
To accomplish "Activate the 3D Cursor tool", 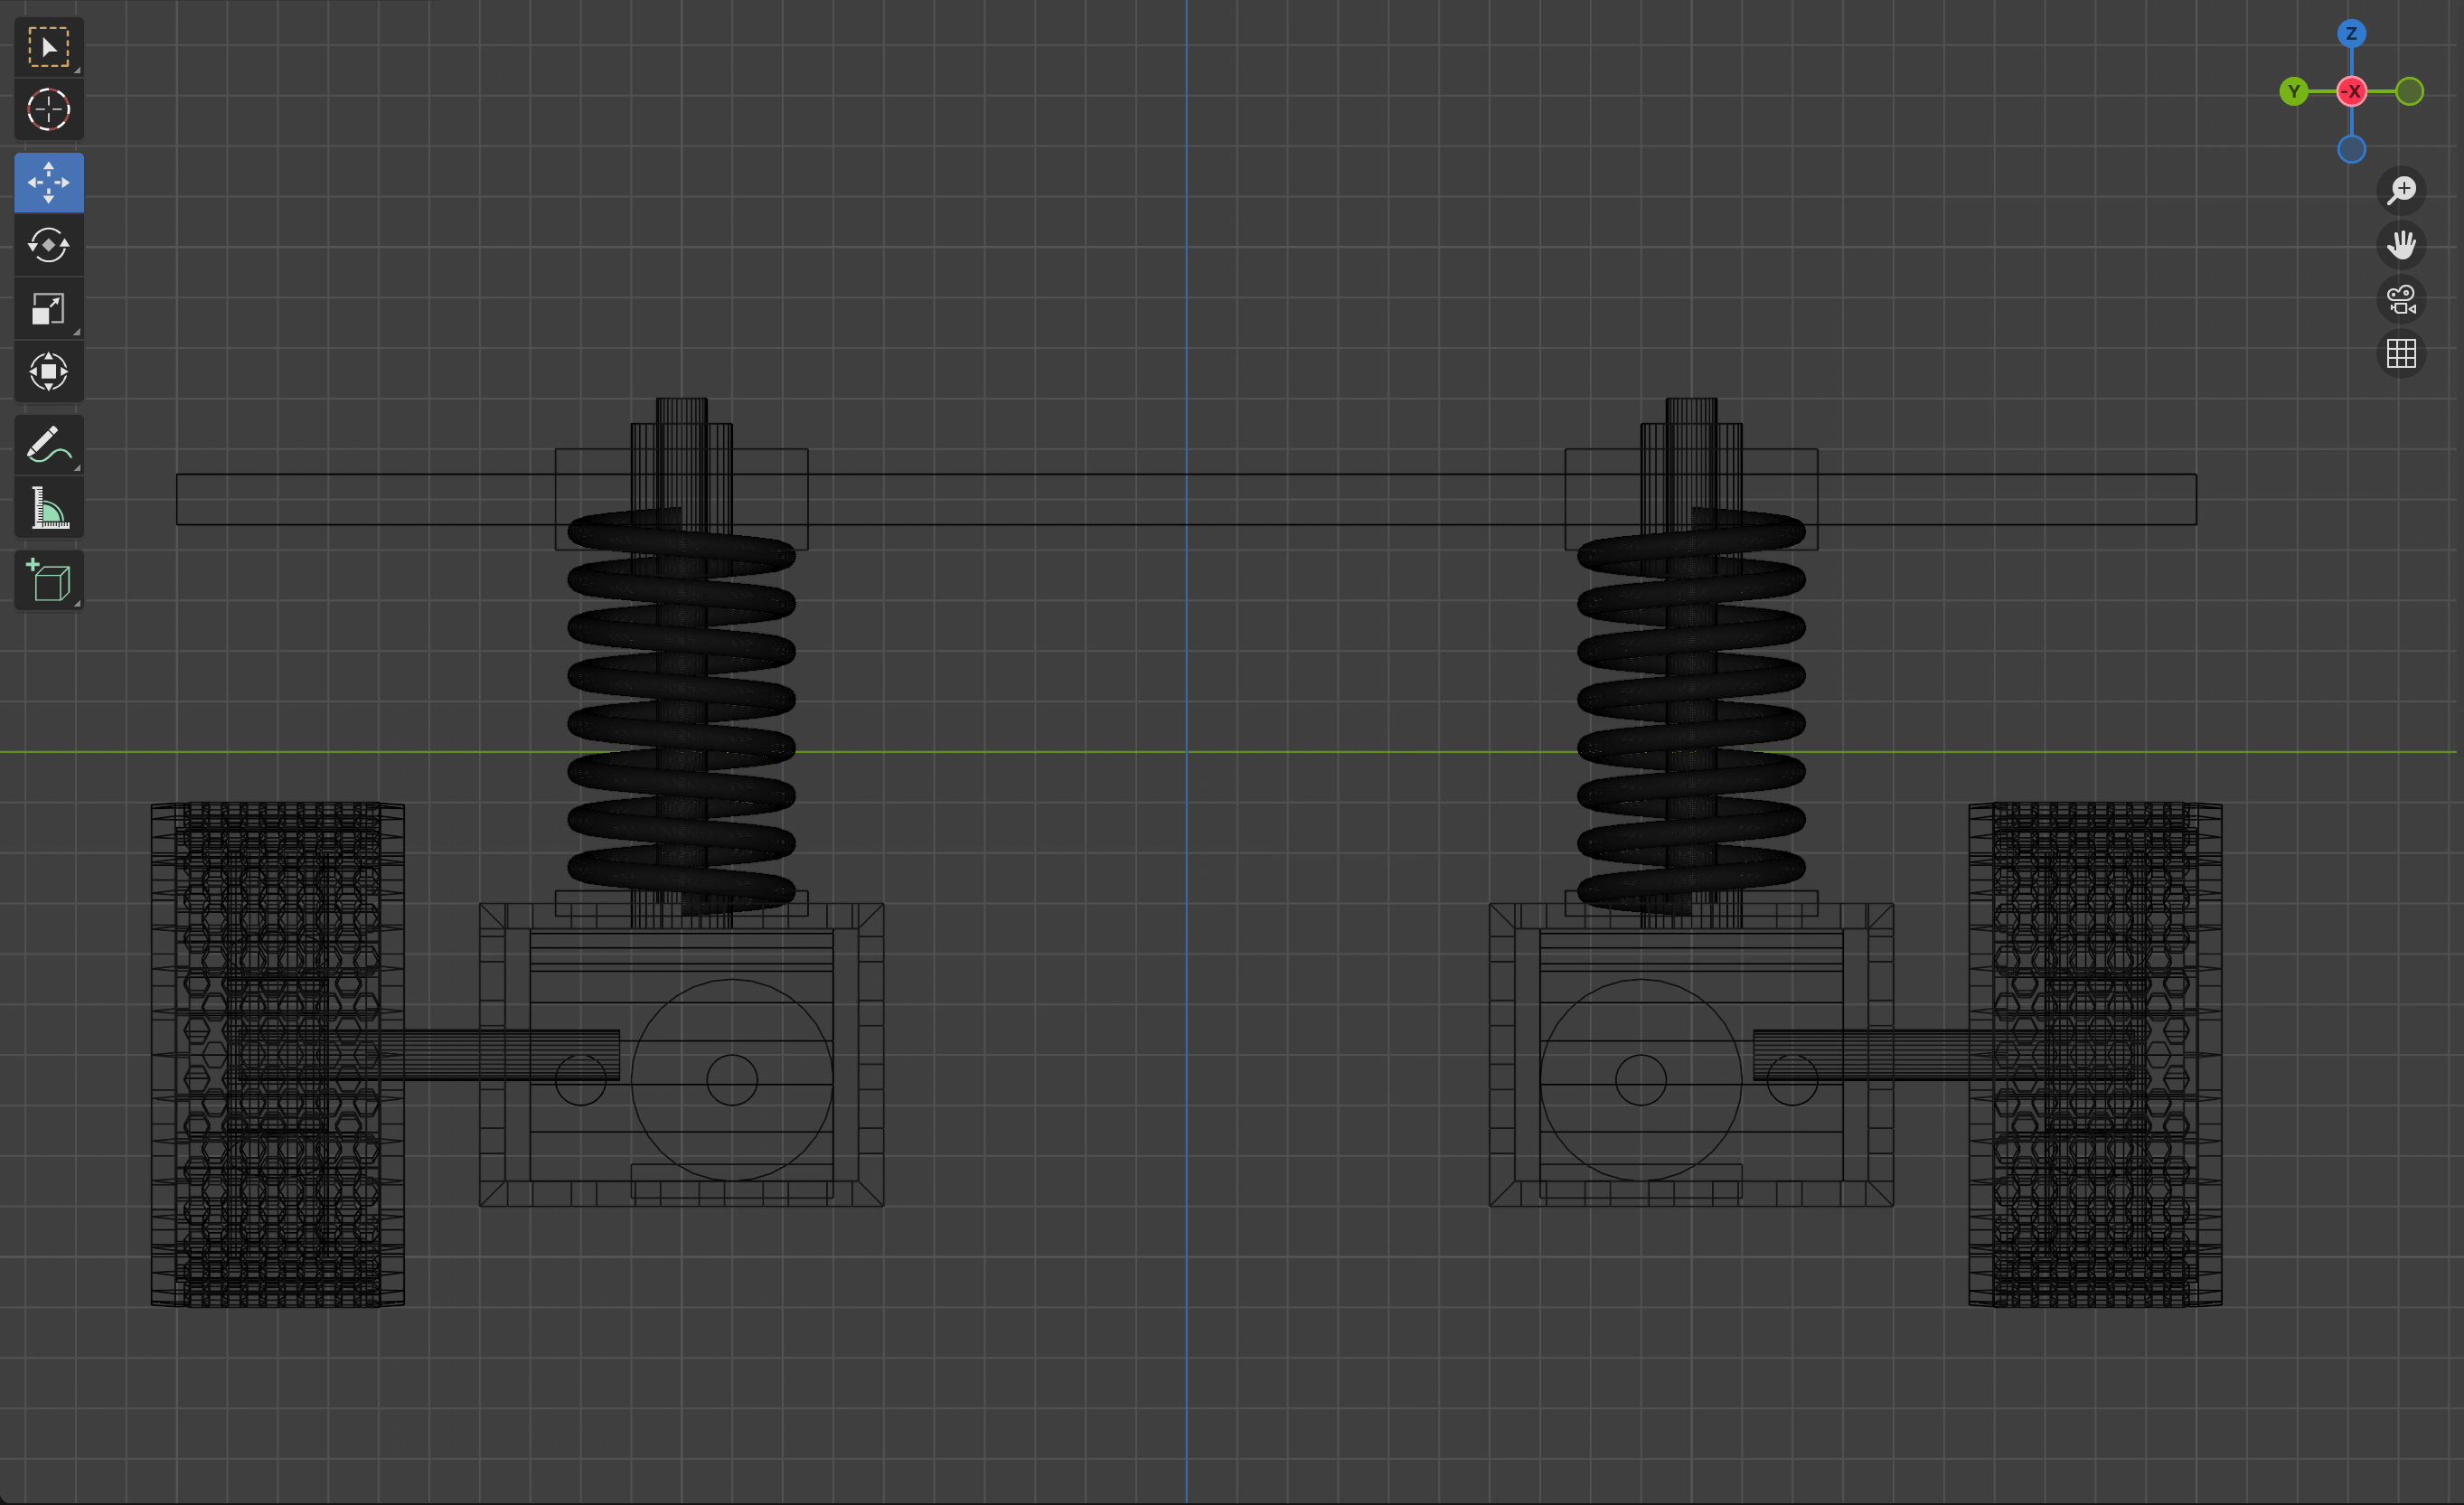I will [x=48, y=110].
